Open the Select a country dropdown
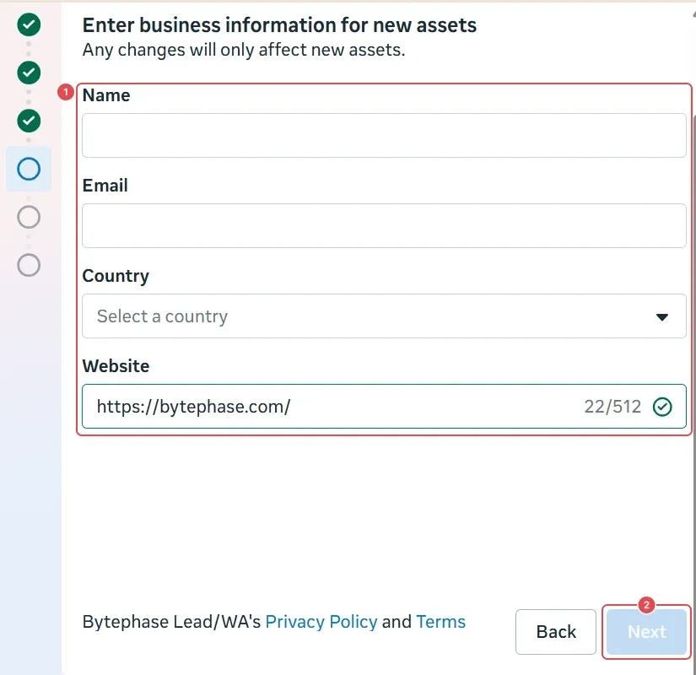Screen dimensions: 696x675 point(384,316)
